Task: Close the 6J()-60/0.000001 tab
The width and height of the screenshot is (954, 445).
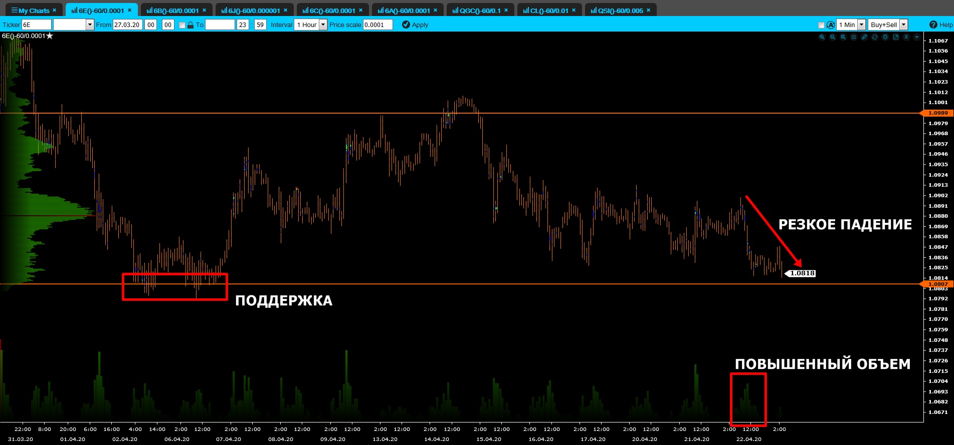Action: (x=286, y=11)
